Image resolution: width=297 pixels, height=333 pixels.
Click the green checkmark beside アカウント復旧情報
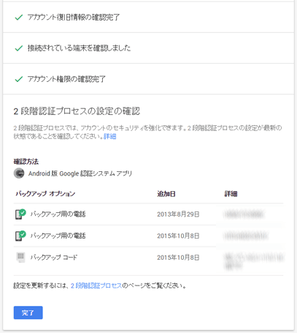pyautogui.click(x=19, y=18)
